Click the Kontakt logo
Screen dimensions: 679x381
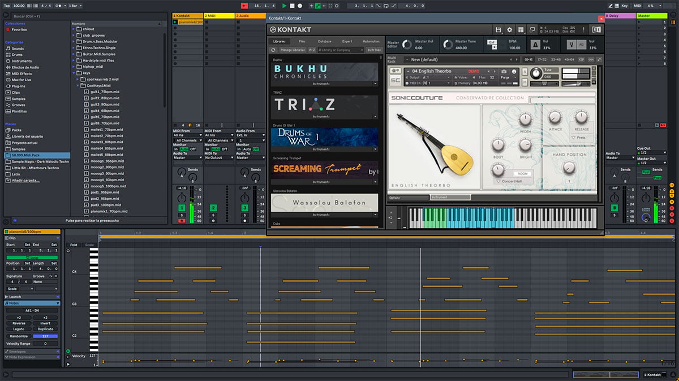pos(291,29)
